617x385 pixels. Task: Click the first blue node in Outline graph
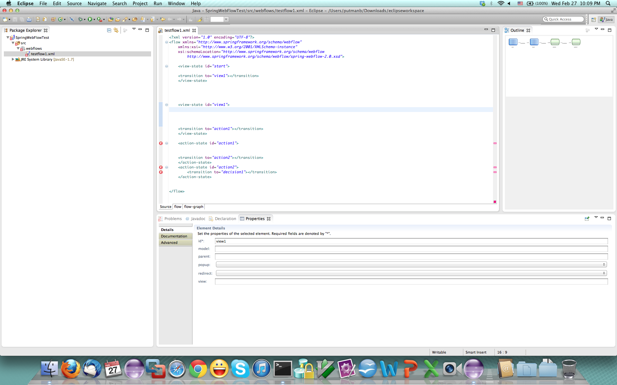pos(513,42)
